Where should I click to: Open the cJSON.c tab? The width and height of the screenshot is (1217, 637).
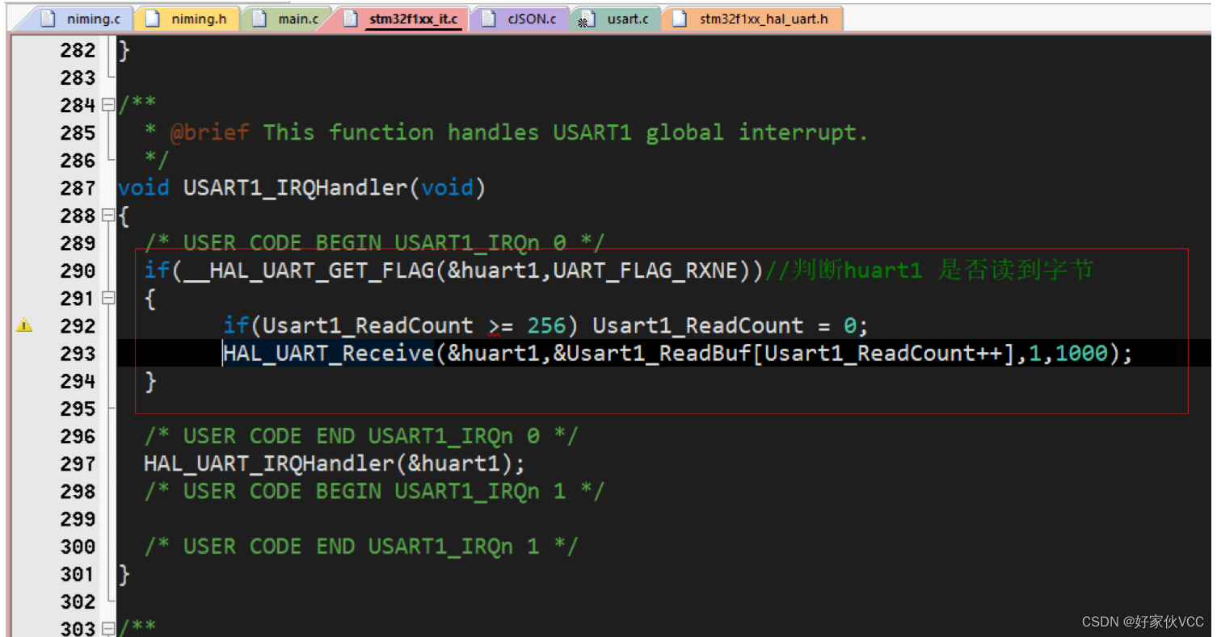[x=520, y=19]
